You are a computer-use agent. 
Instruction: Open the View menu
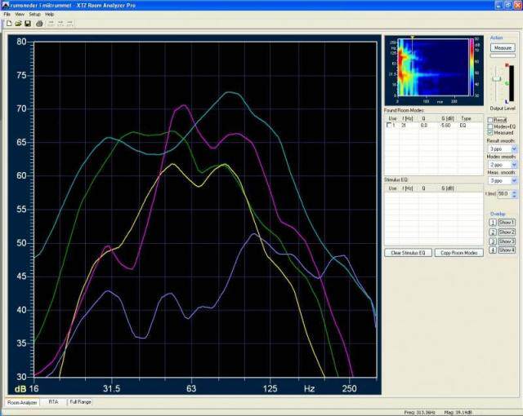[20, 15]
